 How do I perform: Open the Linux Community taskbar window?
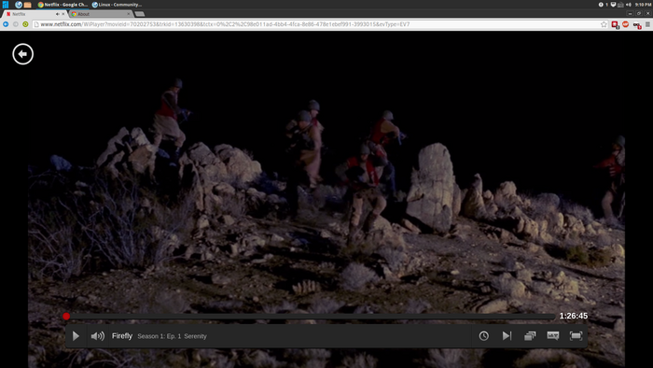tap(117, 5)
